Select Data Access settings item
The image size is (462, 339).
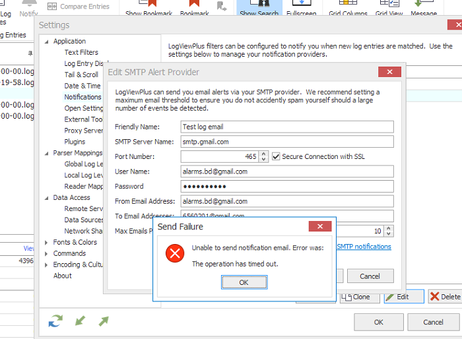tap(71, 198)
